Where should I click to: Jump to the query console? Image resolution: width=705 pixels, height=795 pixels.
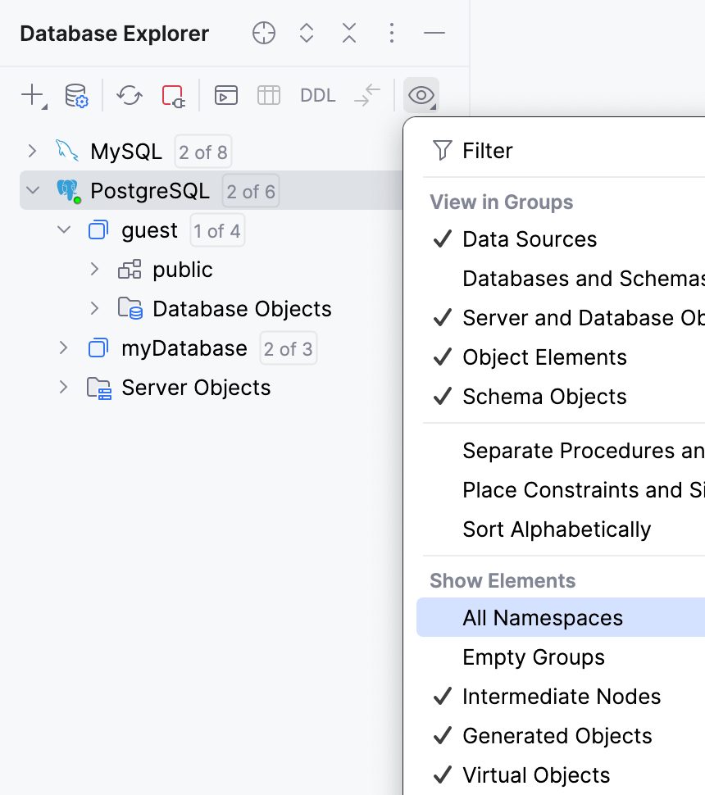pos(225,95)
